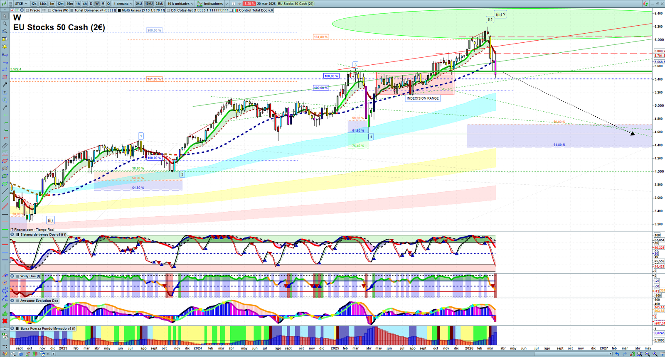Open the Indicadores chart icon
This screenshot has width=665, height=357.
pos(199,4)
